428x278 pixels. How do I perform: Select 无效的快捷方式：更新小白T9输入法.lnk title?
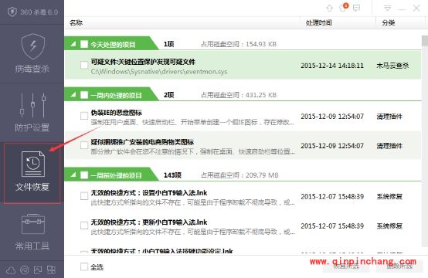point(149,222)
